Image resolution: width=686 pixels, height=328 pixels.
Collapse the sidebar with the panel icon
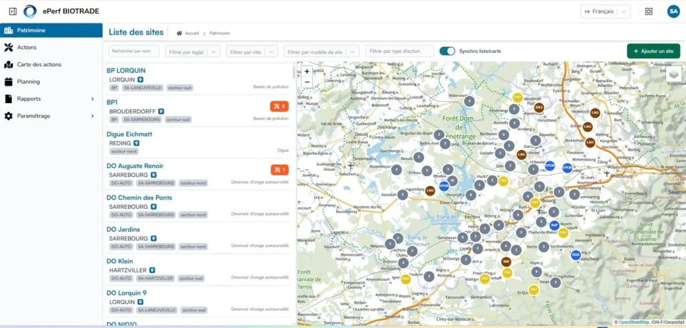click(x=13, y=11)
